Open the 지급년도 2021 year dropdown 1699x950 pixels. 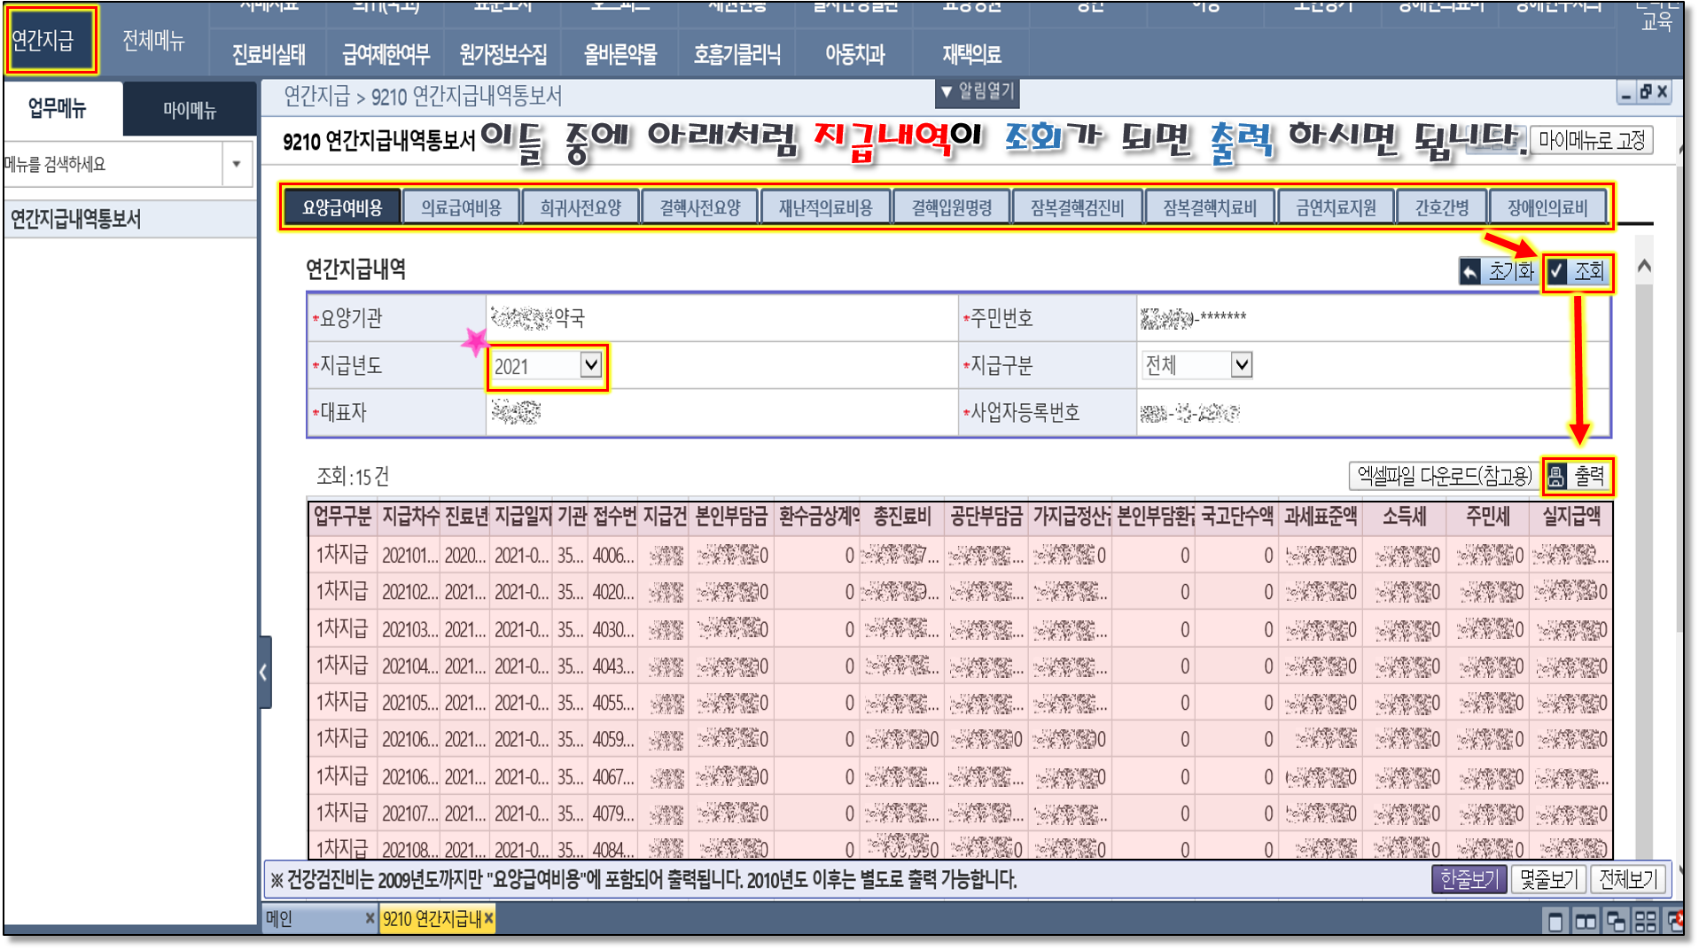coord(590,365)
